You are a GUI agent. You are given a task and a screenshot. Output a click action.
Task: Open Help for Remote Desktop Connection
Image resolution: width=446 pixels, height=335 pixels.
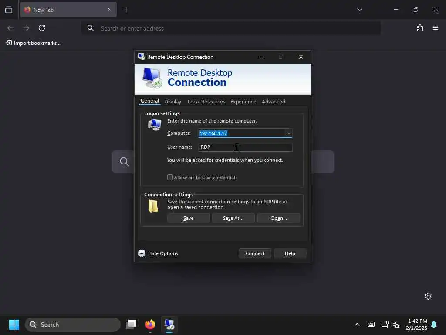pos(290,253)
